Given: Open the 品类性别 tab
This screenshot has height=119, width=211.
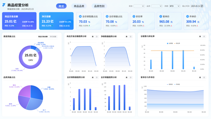Looking at the screenshot, I should [100, 6].
